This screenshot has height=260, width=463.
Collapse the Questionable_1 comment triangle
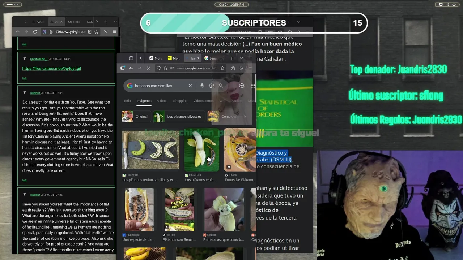25,58
